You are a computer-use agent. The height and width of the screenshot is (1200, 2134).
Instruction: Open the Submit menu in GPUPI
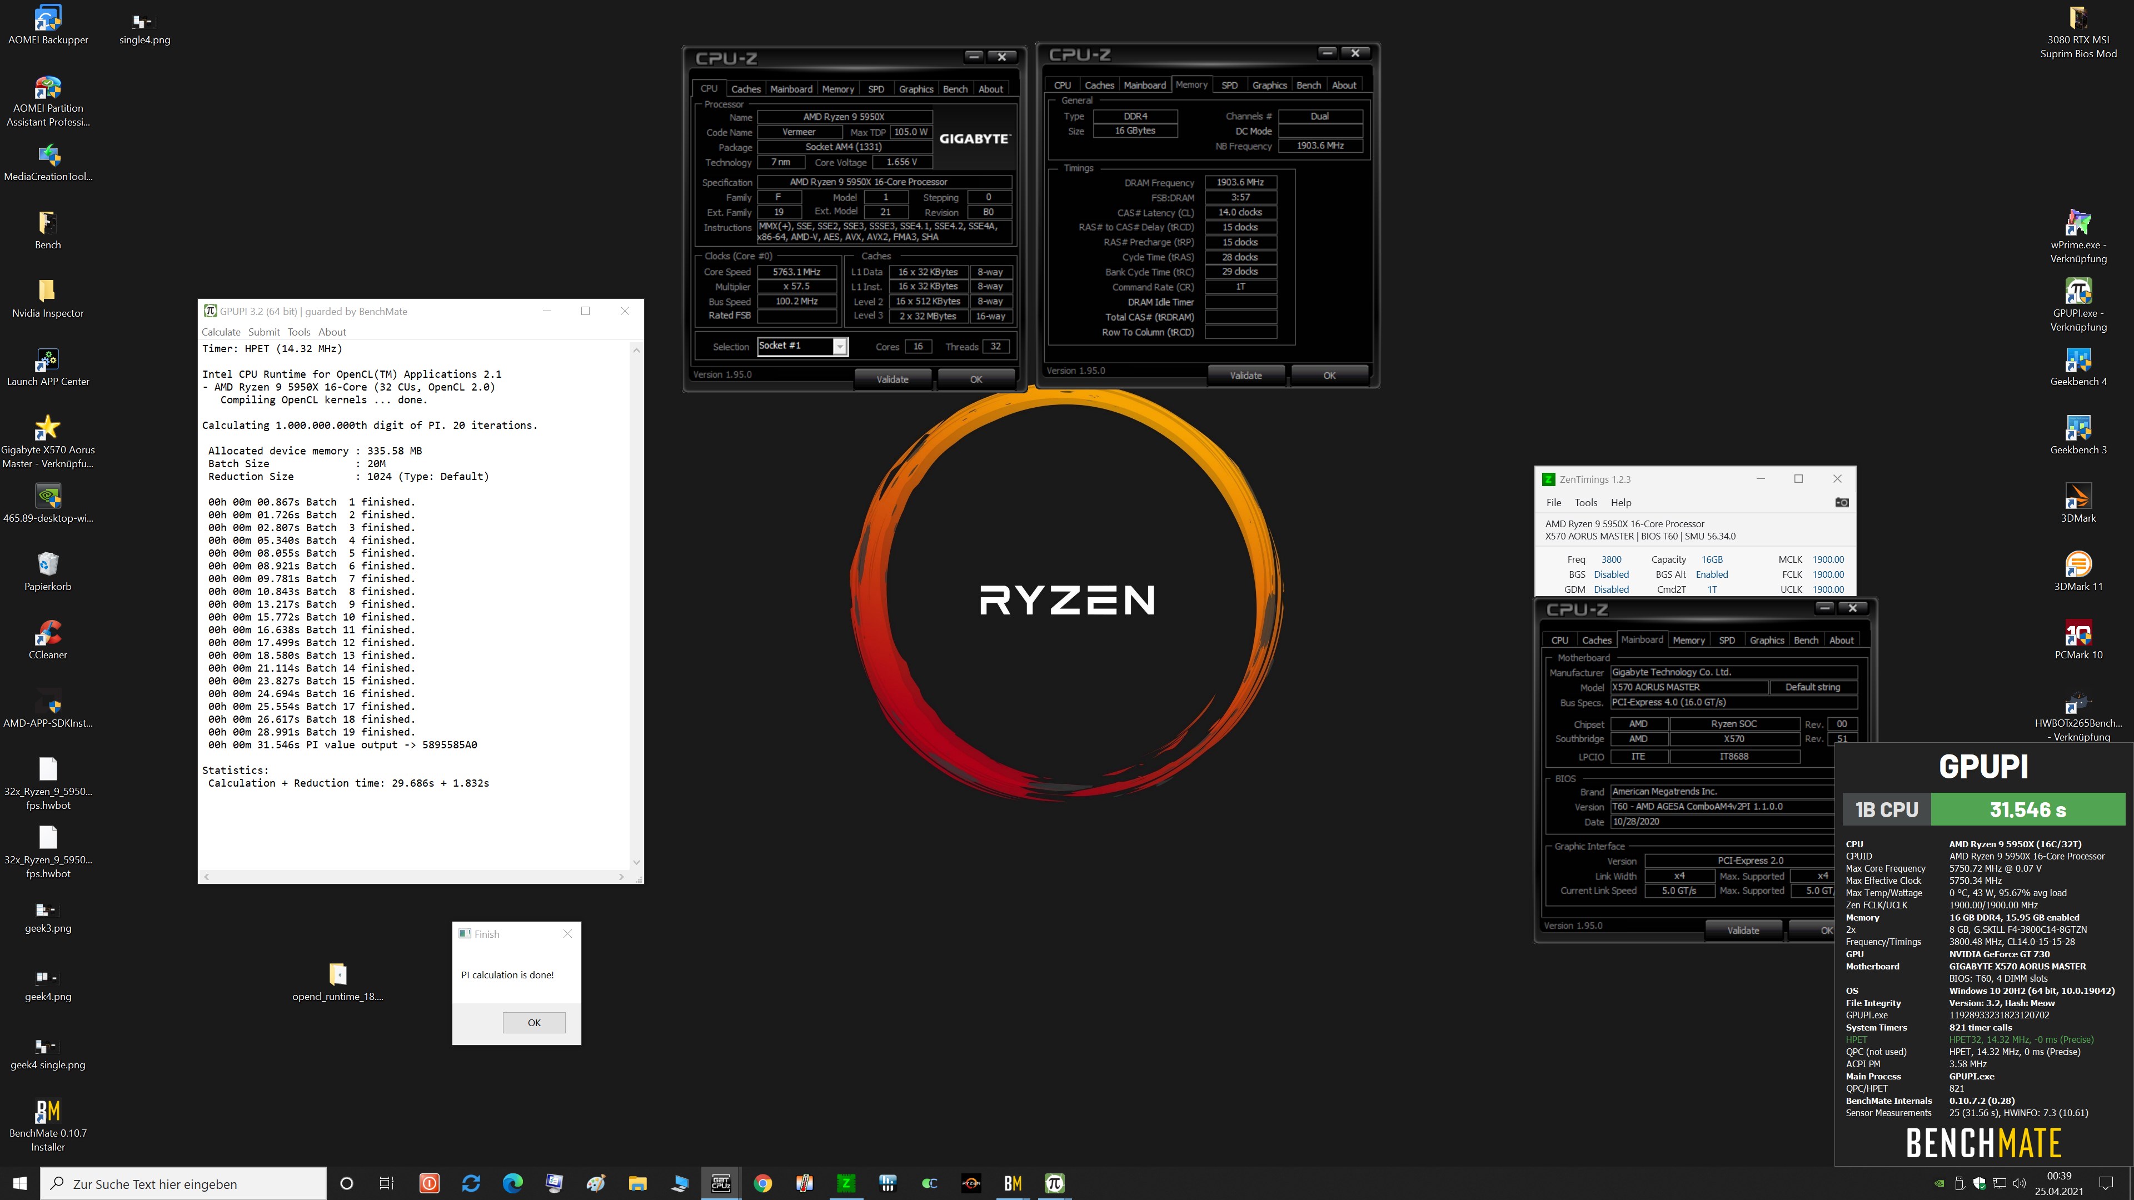click(265, 331)
